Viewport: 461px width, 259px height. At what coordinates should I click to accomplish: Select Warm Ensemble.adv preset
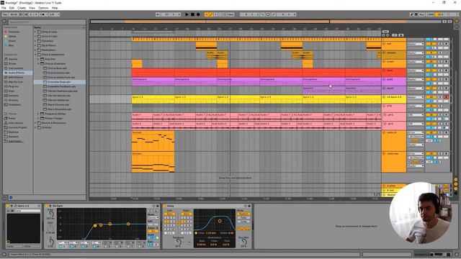[59, 109]
